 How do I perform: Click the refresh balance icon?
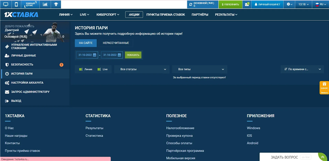point(190,4)
